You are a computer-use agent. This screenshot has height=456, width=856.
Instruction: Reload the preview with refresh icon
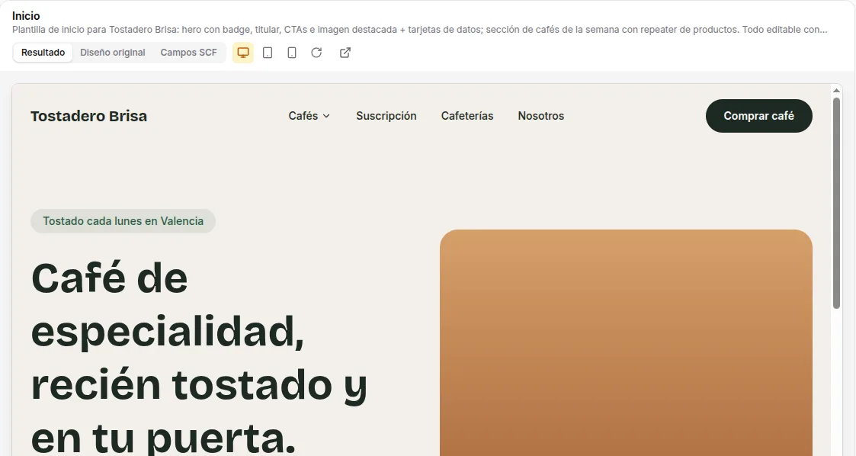316,53
